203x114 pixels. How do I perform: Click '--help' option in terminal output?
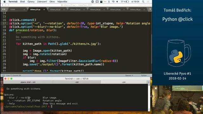tap(11, 104)
